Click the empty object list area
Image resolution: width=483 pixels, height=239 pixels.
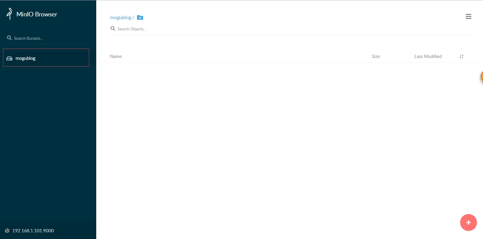tap(274, 137)
